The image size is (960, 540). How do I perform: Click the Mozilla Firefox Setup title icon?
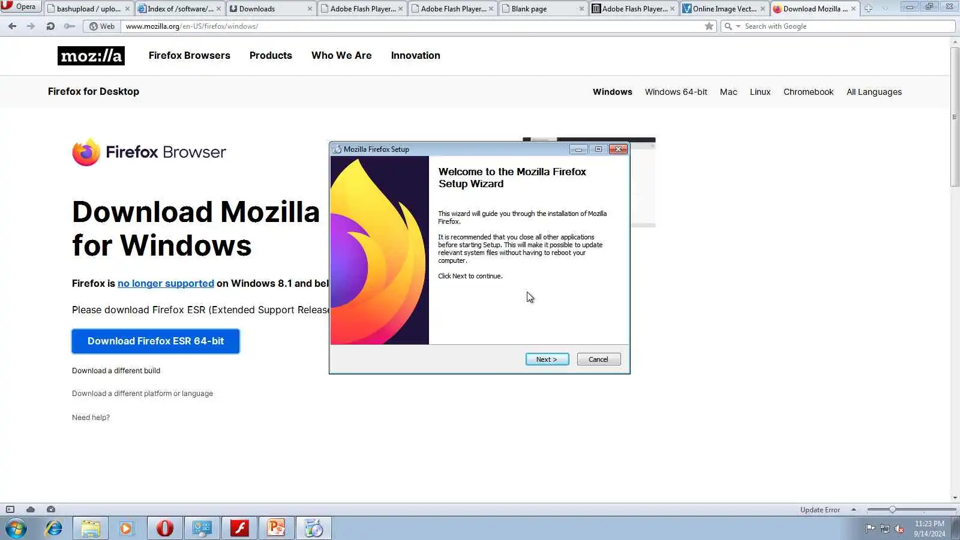pyautogui.click(x=337, y=149)
